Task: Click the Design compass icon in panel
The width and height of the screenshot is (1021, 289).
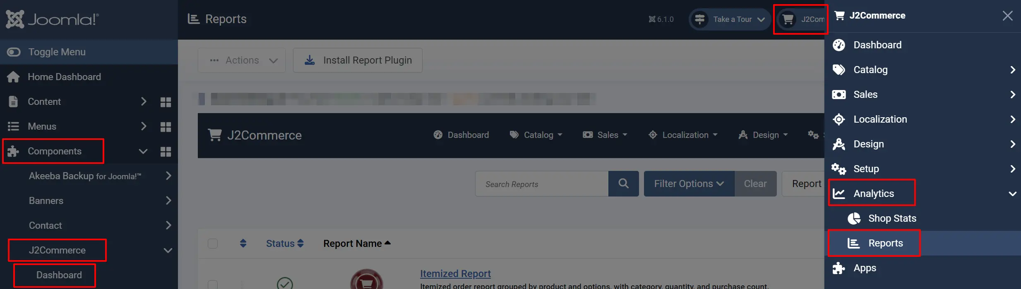Action: (x=839, y=144)
